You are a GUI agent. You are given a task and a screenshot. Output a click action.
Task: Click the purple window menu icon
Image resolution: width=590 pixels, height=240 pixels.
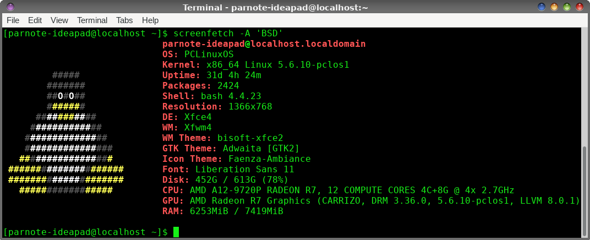pos(11,7)
